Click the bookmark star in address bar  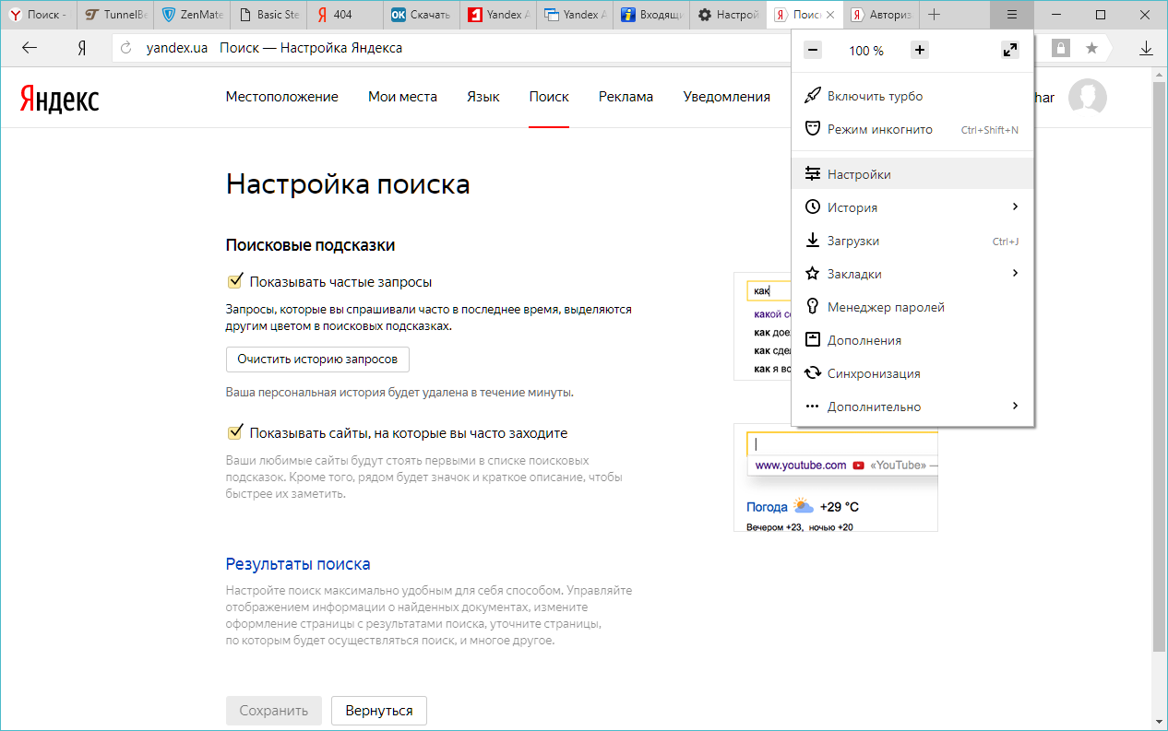(x=1091, y=48)
